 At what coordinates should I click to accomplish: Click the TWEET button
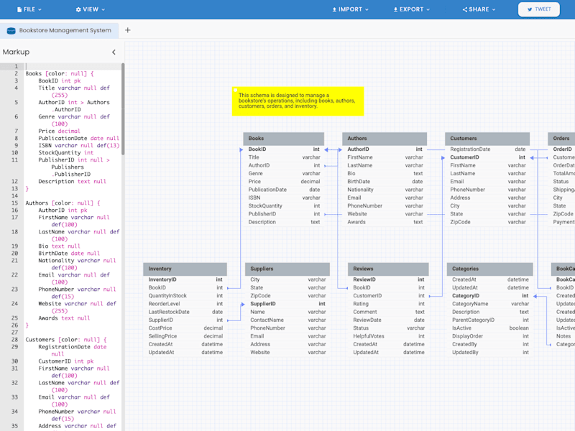tap(538, 9)
